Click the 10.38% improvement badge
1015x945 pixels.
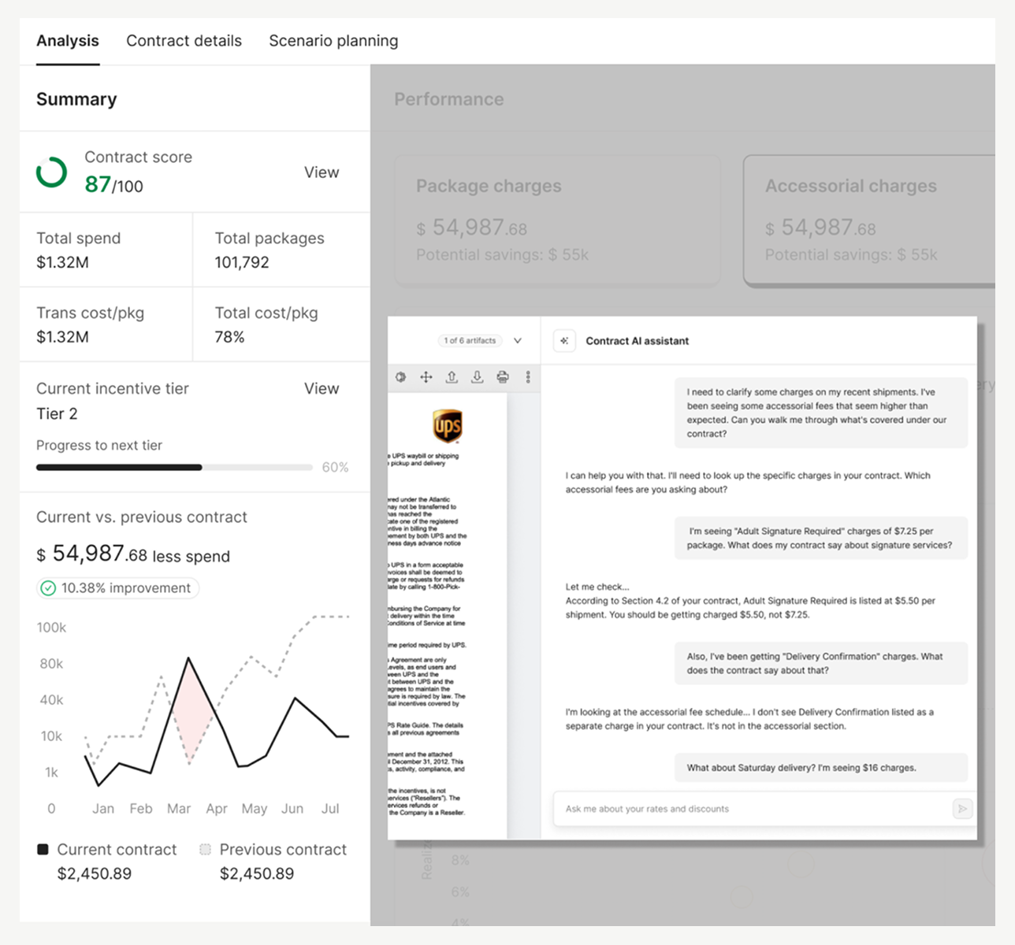[117, 588]
